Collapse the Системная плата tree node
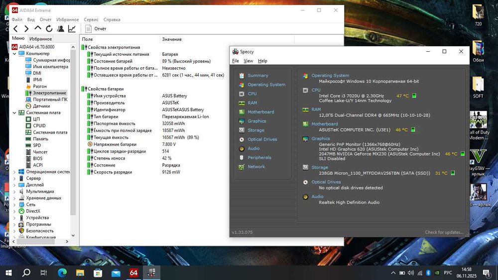The image size is (498, 280). [14, 113]
